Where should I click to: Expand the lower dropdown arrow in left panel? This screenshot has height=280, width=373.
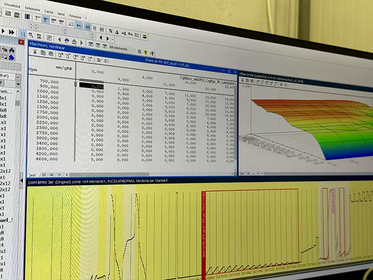(x=18, y=84)
